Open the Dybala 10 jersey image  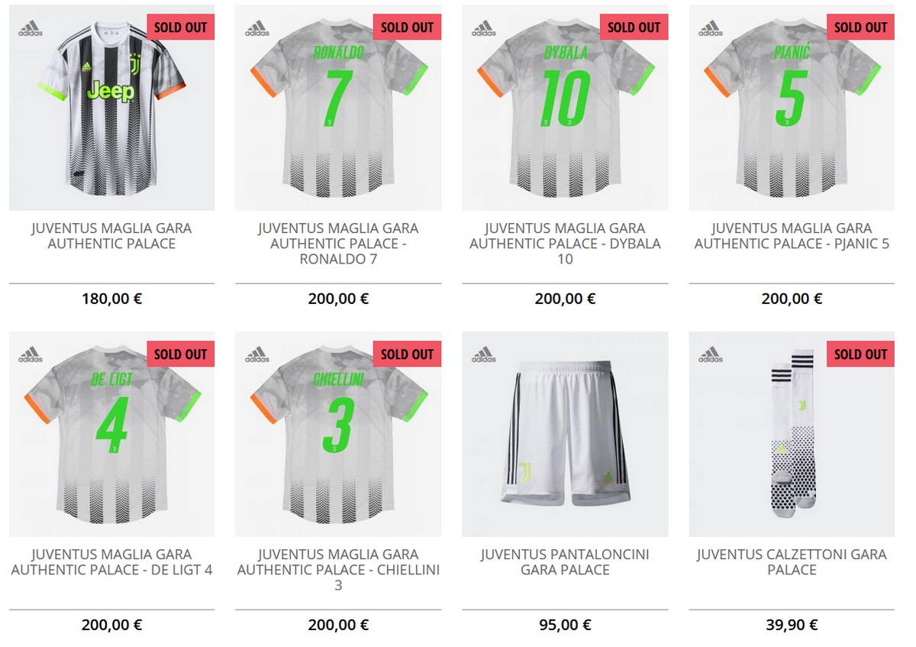(x=565, y=108)
